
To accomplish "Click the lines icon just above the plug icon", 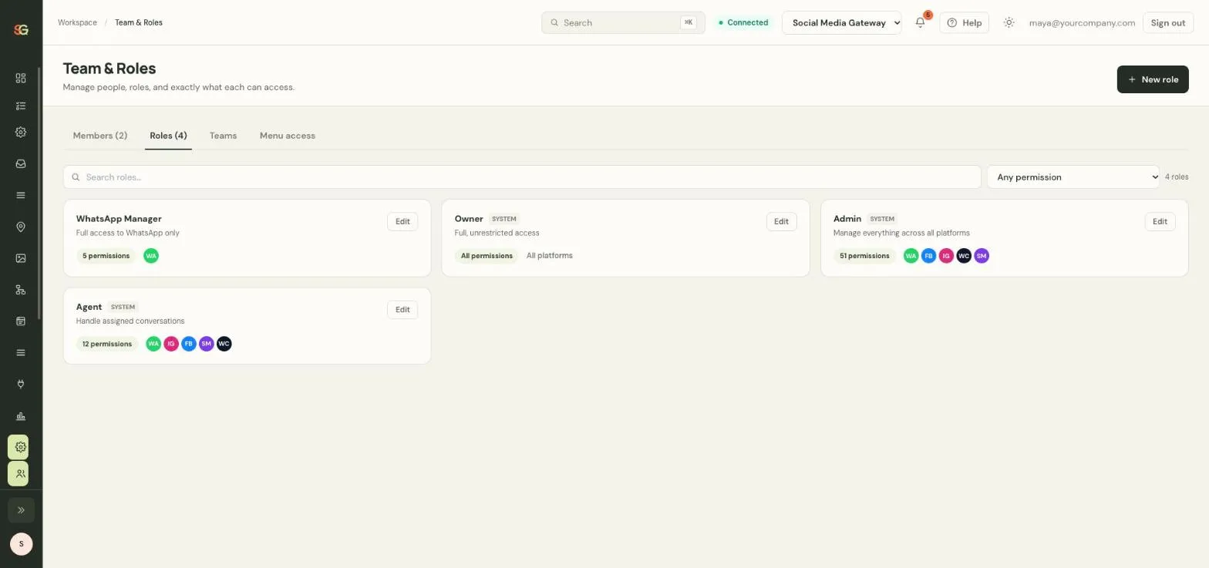I will pos(21,352).
